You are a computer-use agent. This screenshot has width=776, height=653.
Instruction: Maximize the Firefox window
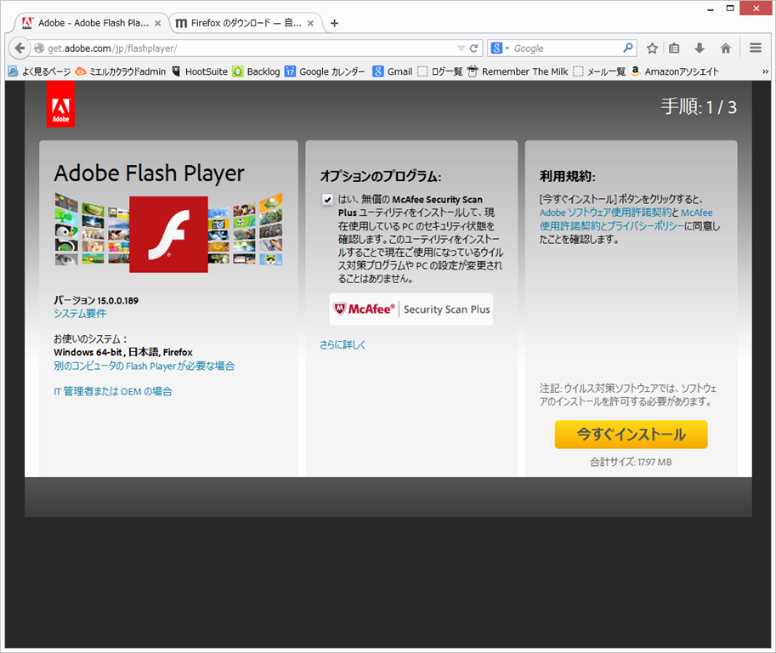(730, 9)
